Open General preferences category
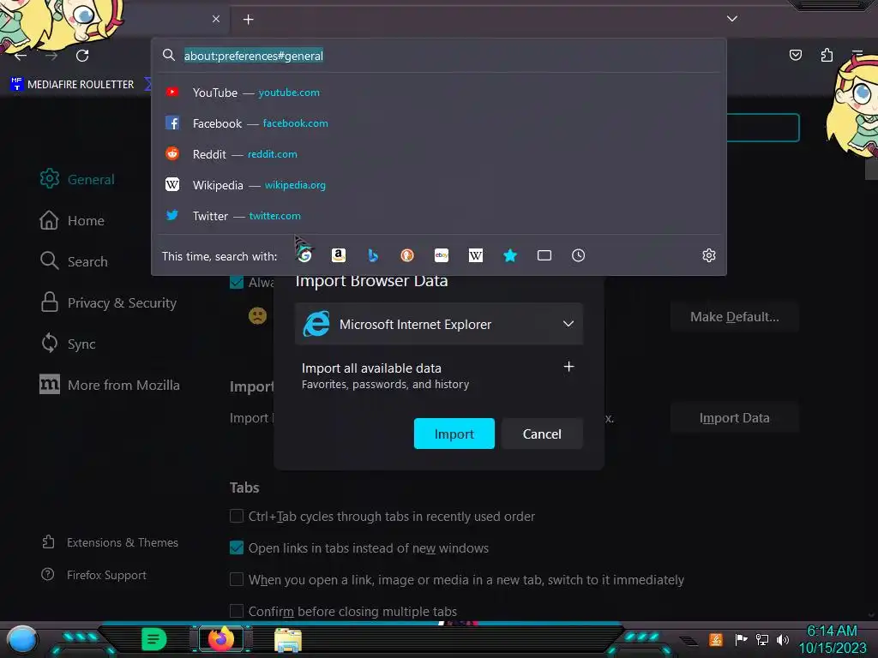 (x=77, y=179)
